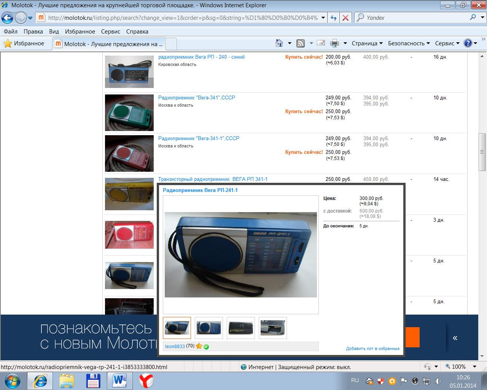The width and height of the screenshot is (487, 390).
Task: Refresh the page with the Refresh icon
Action: pos(334,18)
